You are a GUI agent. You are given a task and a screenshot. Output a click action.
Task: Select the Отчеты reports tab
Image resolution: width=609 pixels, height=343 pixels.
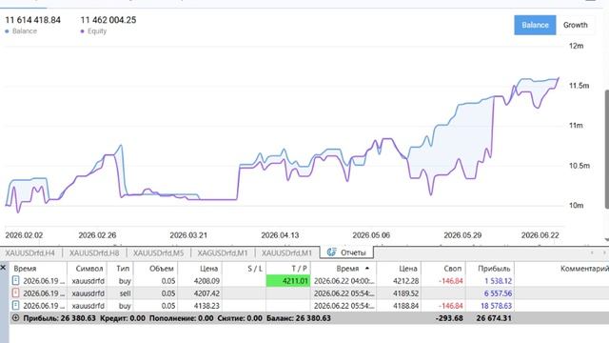(346, 252)
